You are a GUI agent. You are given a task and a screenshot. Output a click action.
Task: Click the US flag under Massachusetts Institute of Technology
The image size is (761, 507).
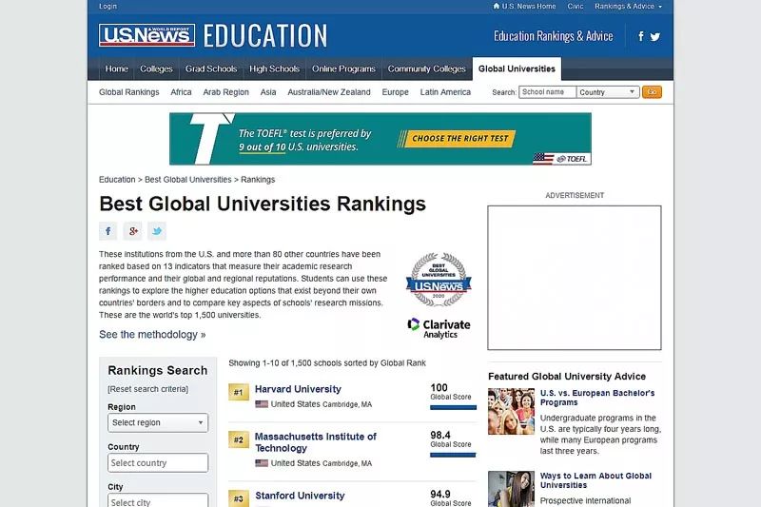262,463
